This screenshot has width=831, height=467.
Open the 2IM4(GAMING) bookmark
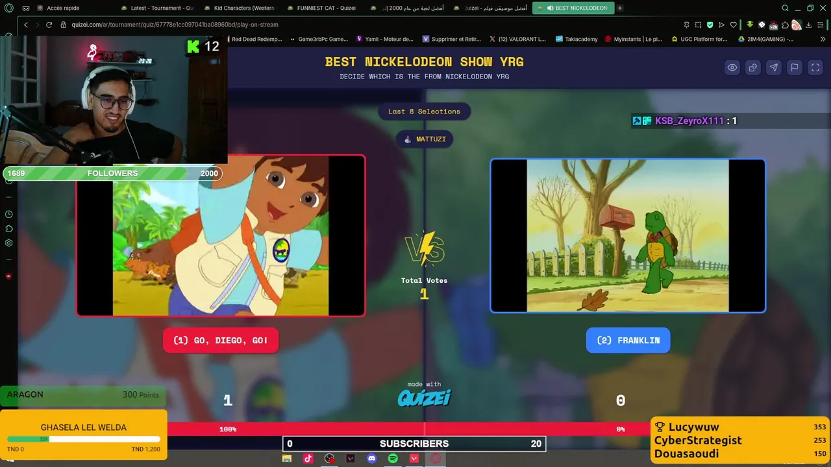[766, 39]
